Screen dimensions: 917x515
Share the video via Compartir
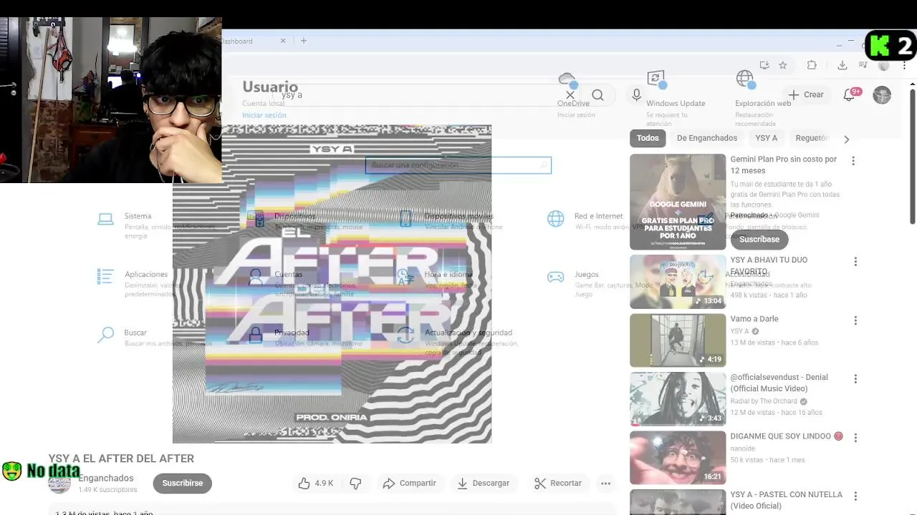409,484
